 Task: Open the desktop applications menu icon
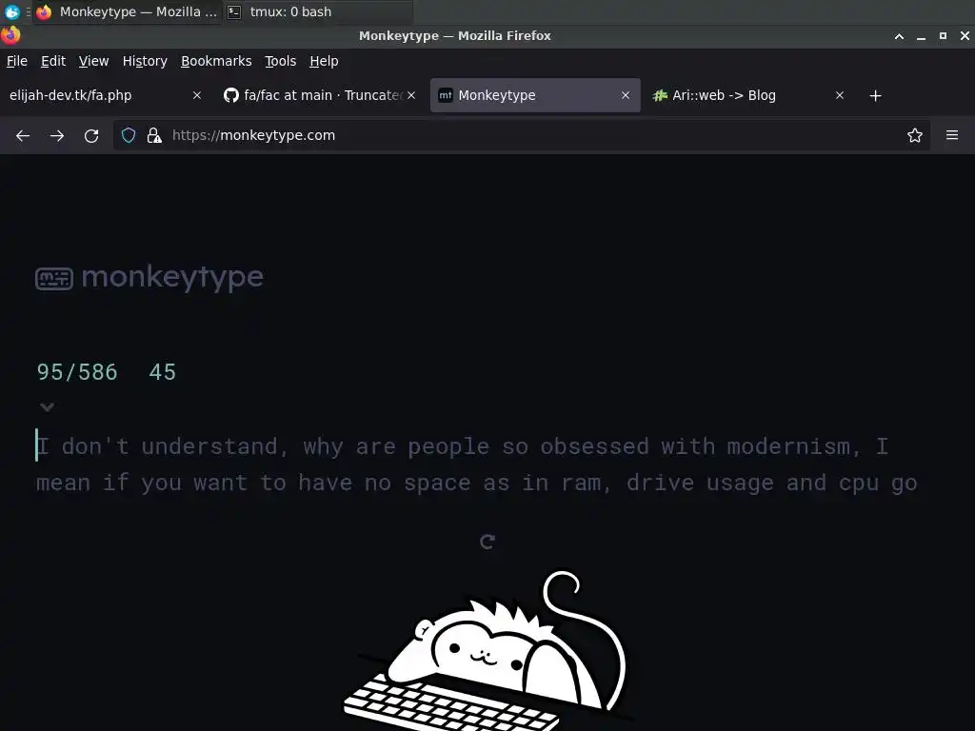[x=11, y=11]
